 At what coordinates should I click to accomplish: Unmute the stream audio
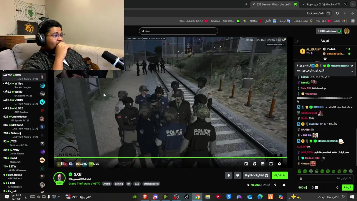[x=71, y=164]
